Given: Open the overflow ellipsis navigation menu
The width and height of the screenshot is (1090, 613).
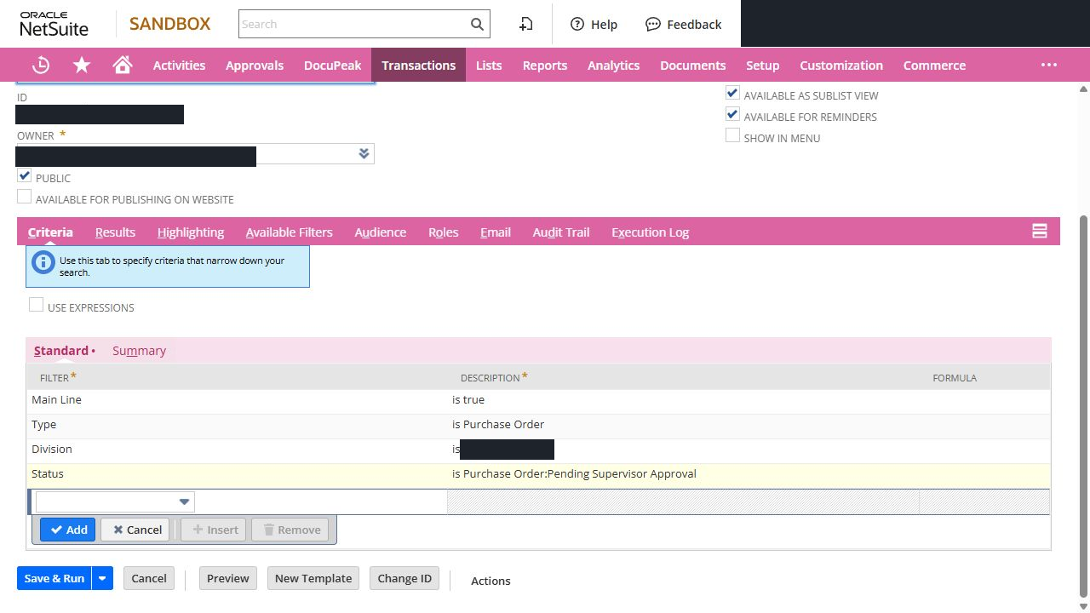Looking at the screenshot, I should point(1049,65).
